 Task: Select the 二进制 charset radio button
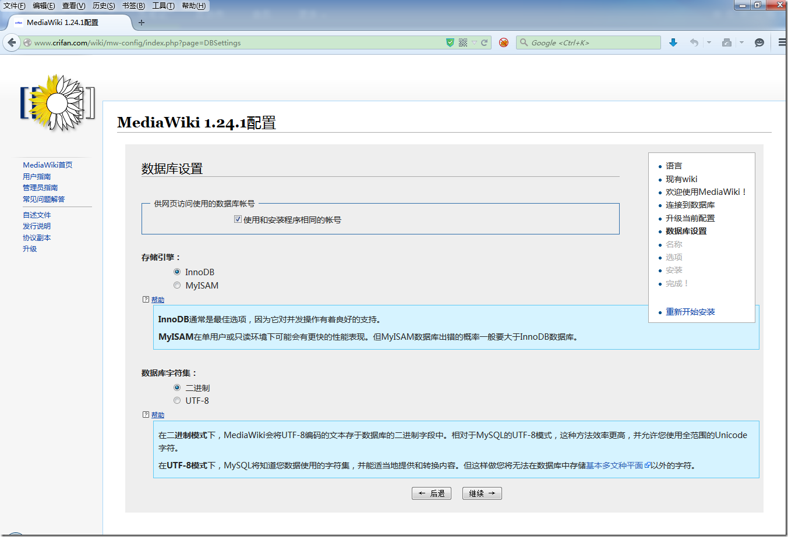tap(177, 387)
